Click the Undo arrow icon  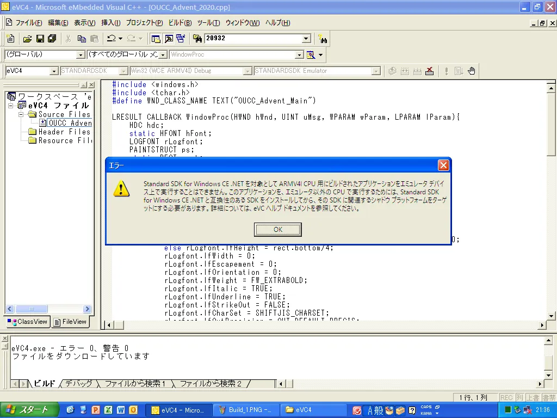112,39
